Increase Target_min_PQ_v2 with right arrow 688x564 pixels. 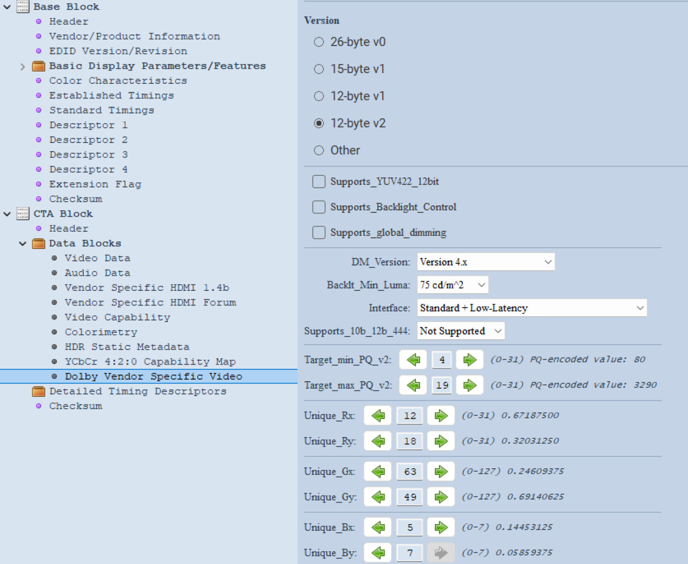pos(469,360)
